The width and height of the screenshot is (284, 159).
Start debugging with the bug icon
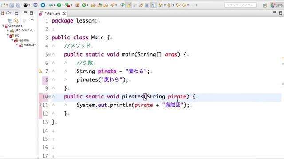click(51, 5)
